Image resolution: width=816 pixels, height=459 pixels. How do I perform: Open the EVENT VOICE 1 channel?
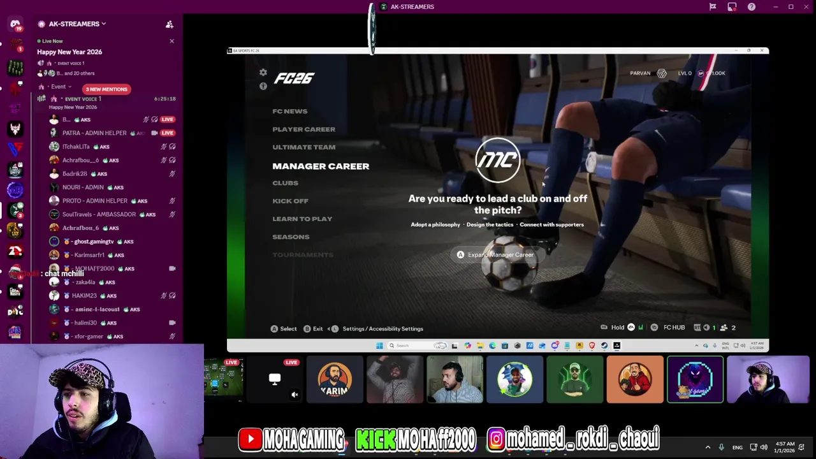point(83,99)
